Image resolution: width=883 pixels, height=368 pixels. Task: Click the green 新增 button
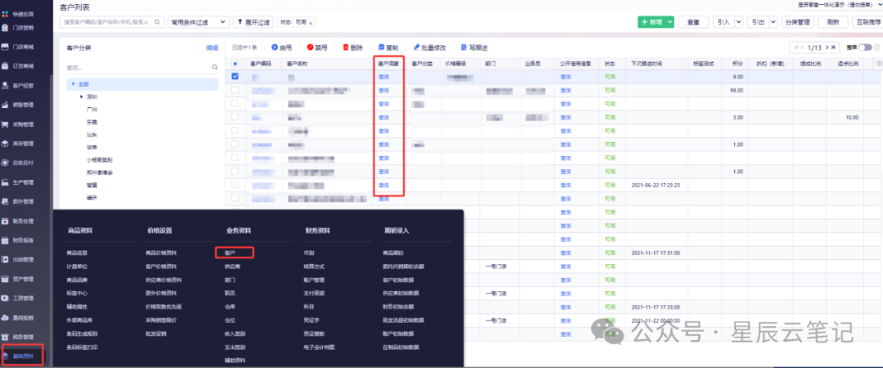click(x=652, y=22)
